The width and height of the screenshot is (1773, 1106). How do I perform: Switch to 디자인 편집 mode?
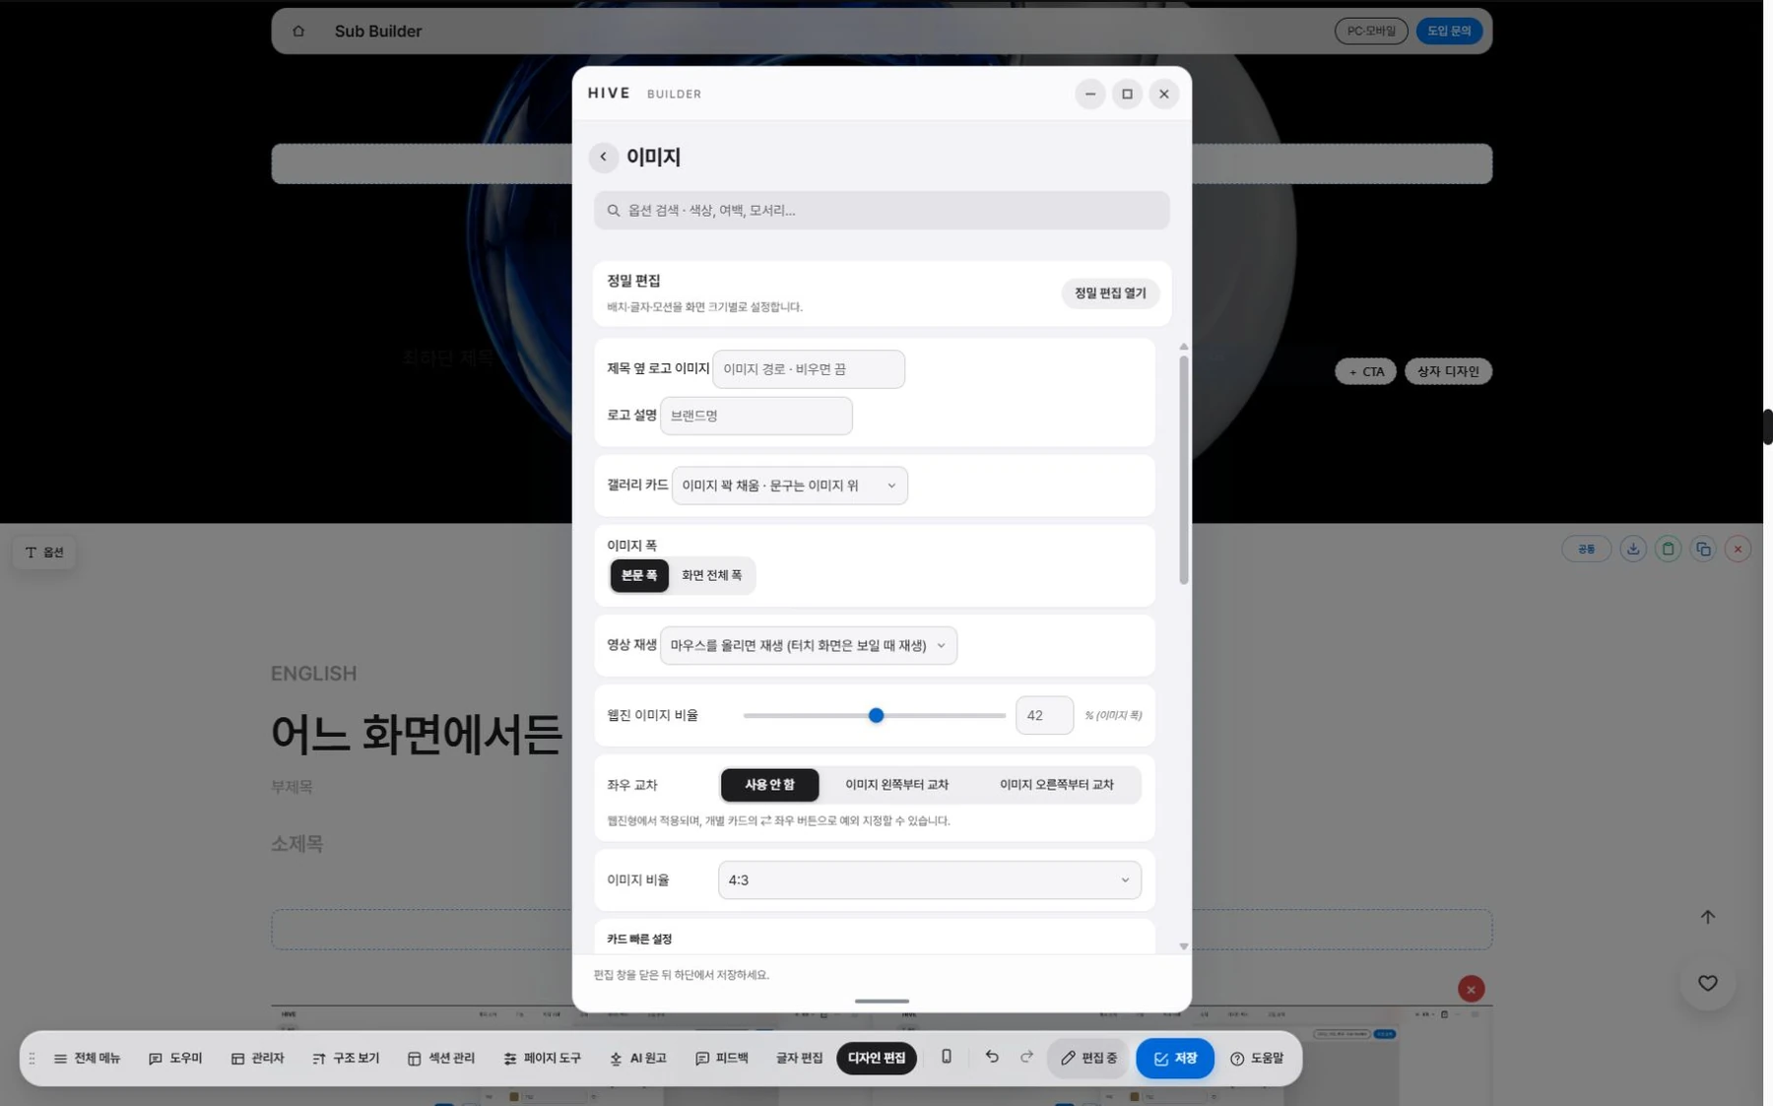[x=877, y=1059]
